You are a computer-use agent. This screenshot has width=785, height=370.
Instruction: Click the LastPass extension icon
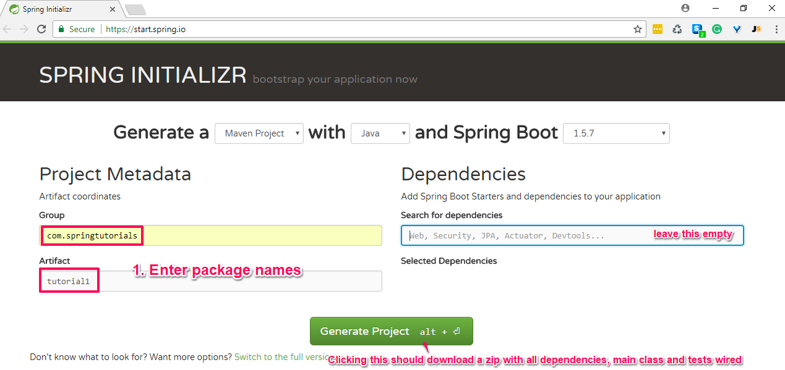[658, 29]
